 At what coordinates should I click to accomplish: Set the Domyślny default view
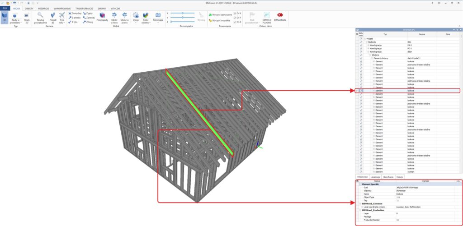[75, 14]
